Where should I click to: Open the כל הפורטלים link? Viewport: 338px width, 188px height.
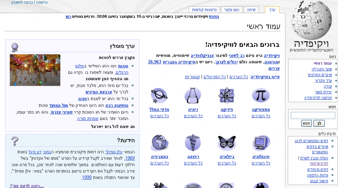point(215,77)
